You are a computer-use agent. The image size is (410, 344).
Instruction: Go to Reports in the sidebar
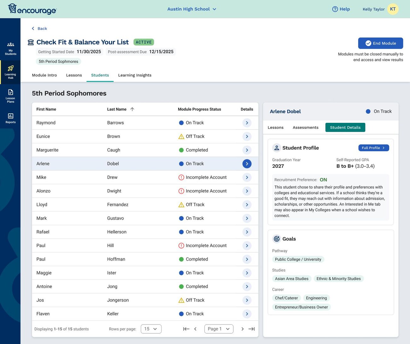(x=10, y=118)
